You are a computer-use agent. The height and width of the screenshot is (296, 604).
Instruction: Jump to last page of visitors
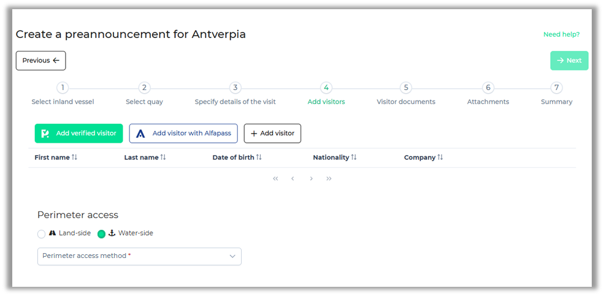[329, 178]
